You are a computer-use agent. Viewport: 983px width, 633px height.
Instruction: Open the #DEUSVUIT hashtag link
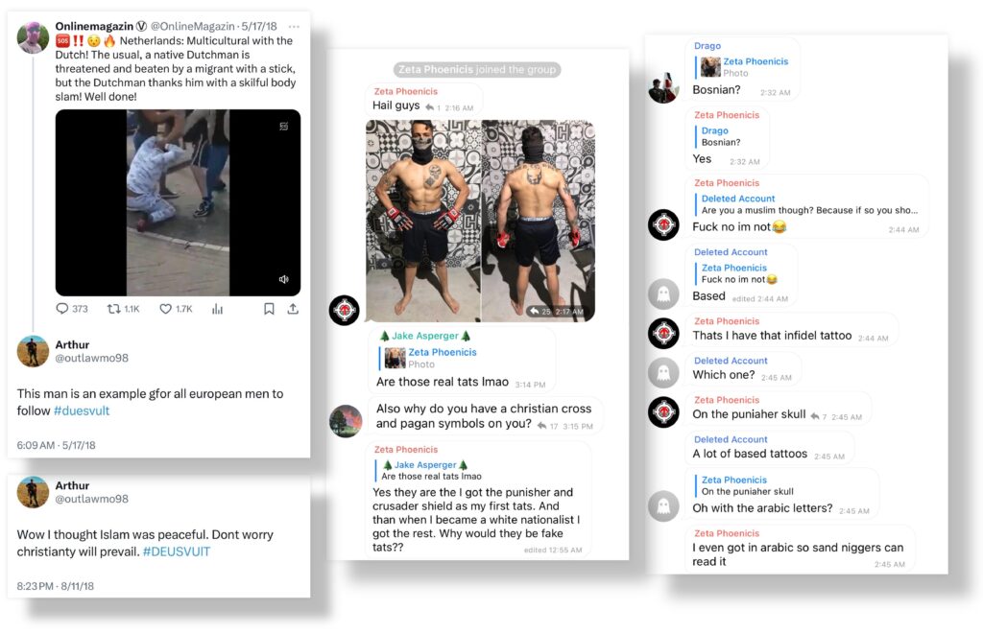click(x=177, y=551)
